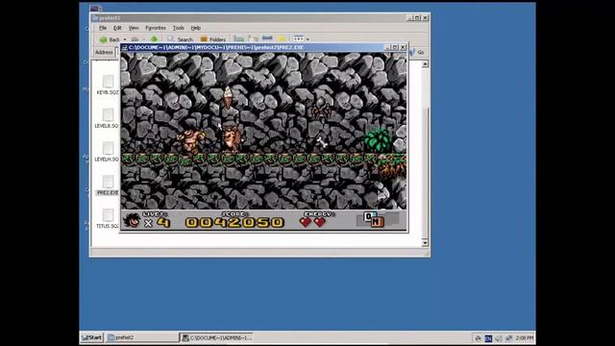
Task: Click the Back button in Explorer toolbar
Action: point(110,39)
